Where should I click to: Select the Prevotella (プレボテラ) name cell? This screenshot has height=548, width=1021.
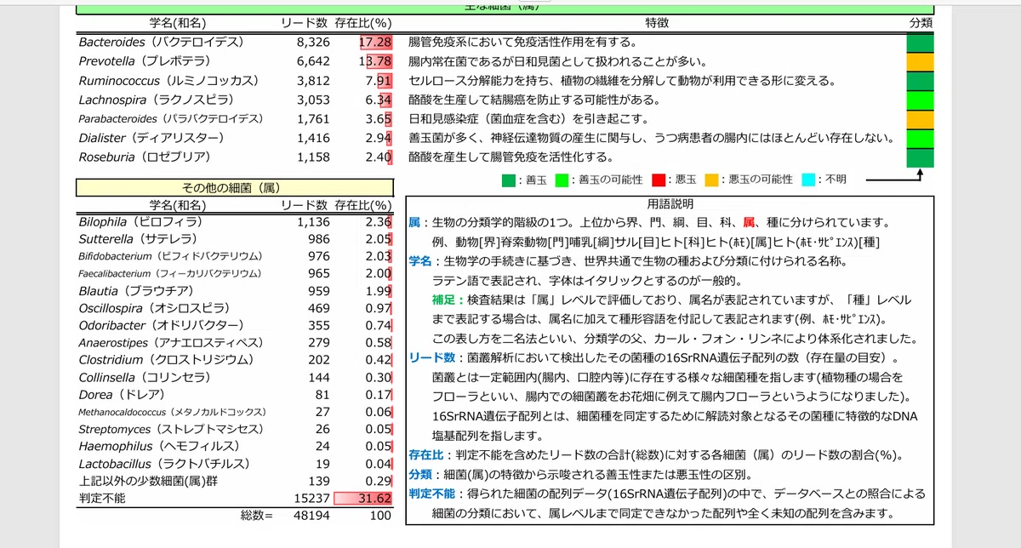(x=145, y=61)
